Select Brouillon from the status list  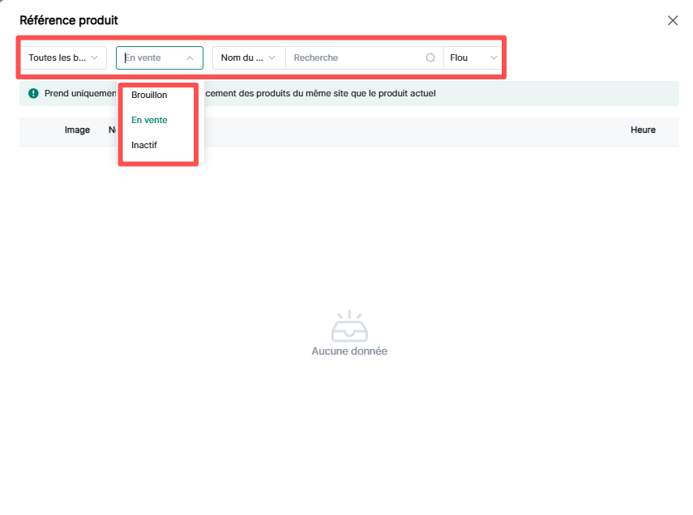tap(149, 95)
